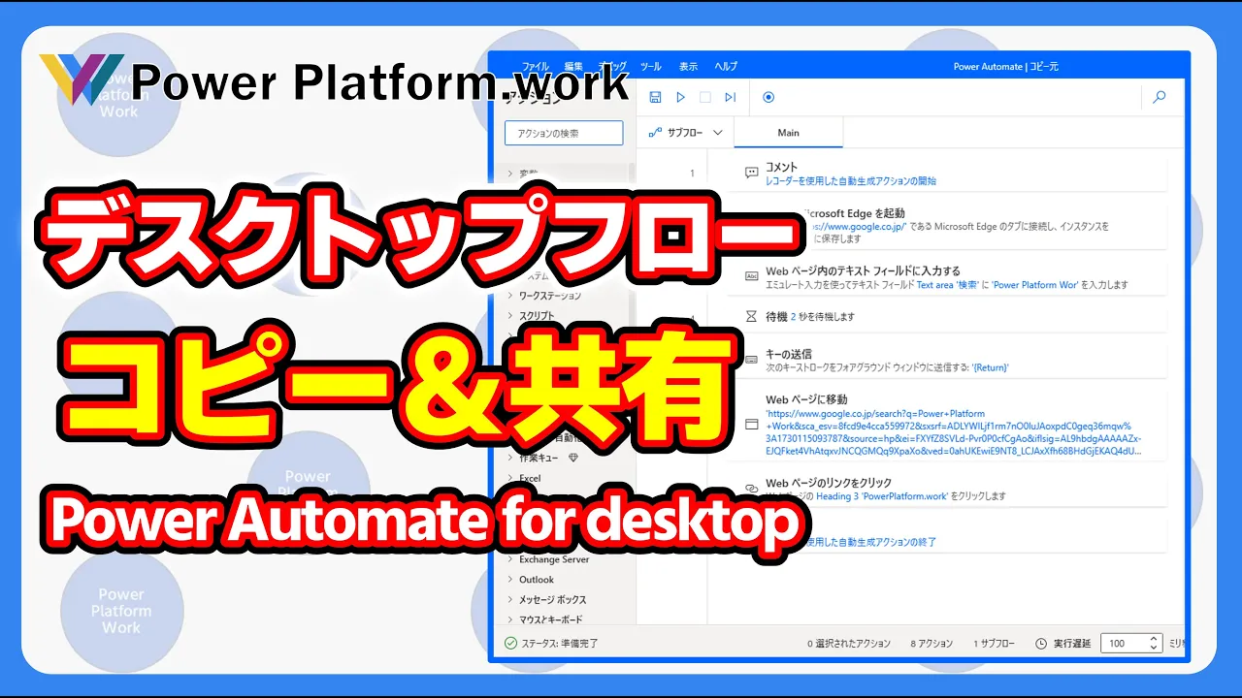This screenshot has height=698, width=1242.
Task: Select the 待機 action title
Action: tap(775, 316)
